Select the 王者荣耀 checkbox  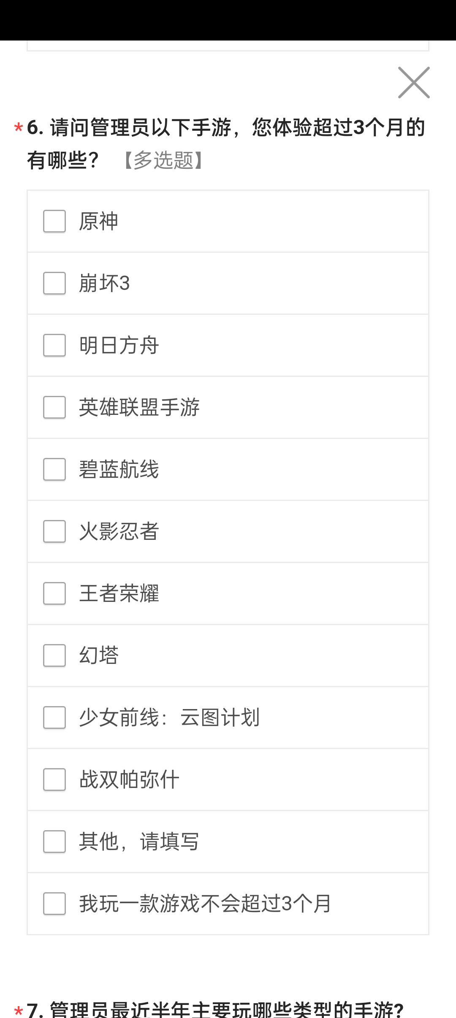tap(54, 593)
